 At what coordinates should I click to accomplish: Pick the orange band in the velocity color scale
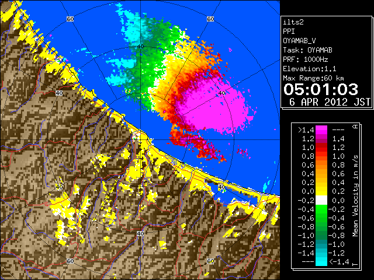tap(321, 165)
